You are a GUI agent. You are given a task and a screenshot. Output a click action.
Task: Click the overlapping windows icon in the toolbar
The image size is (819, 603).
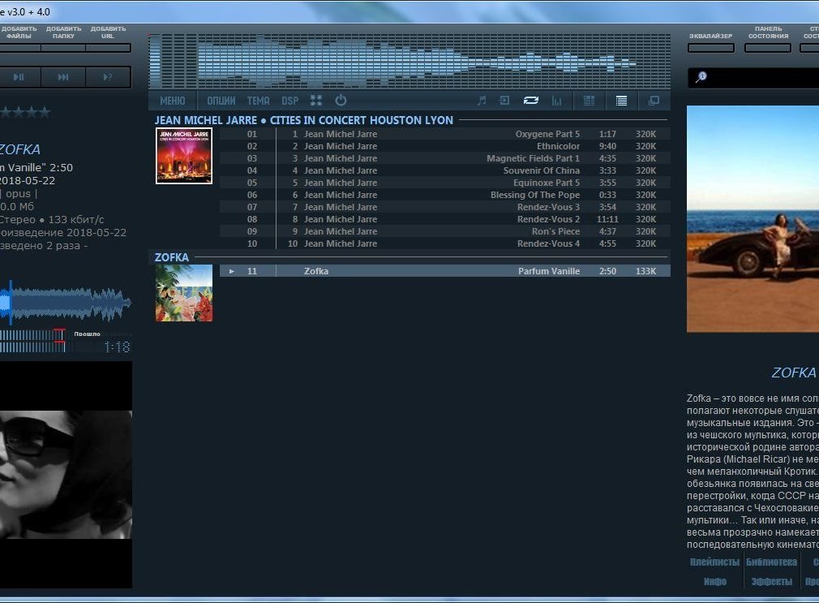click(654, 101)
